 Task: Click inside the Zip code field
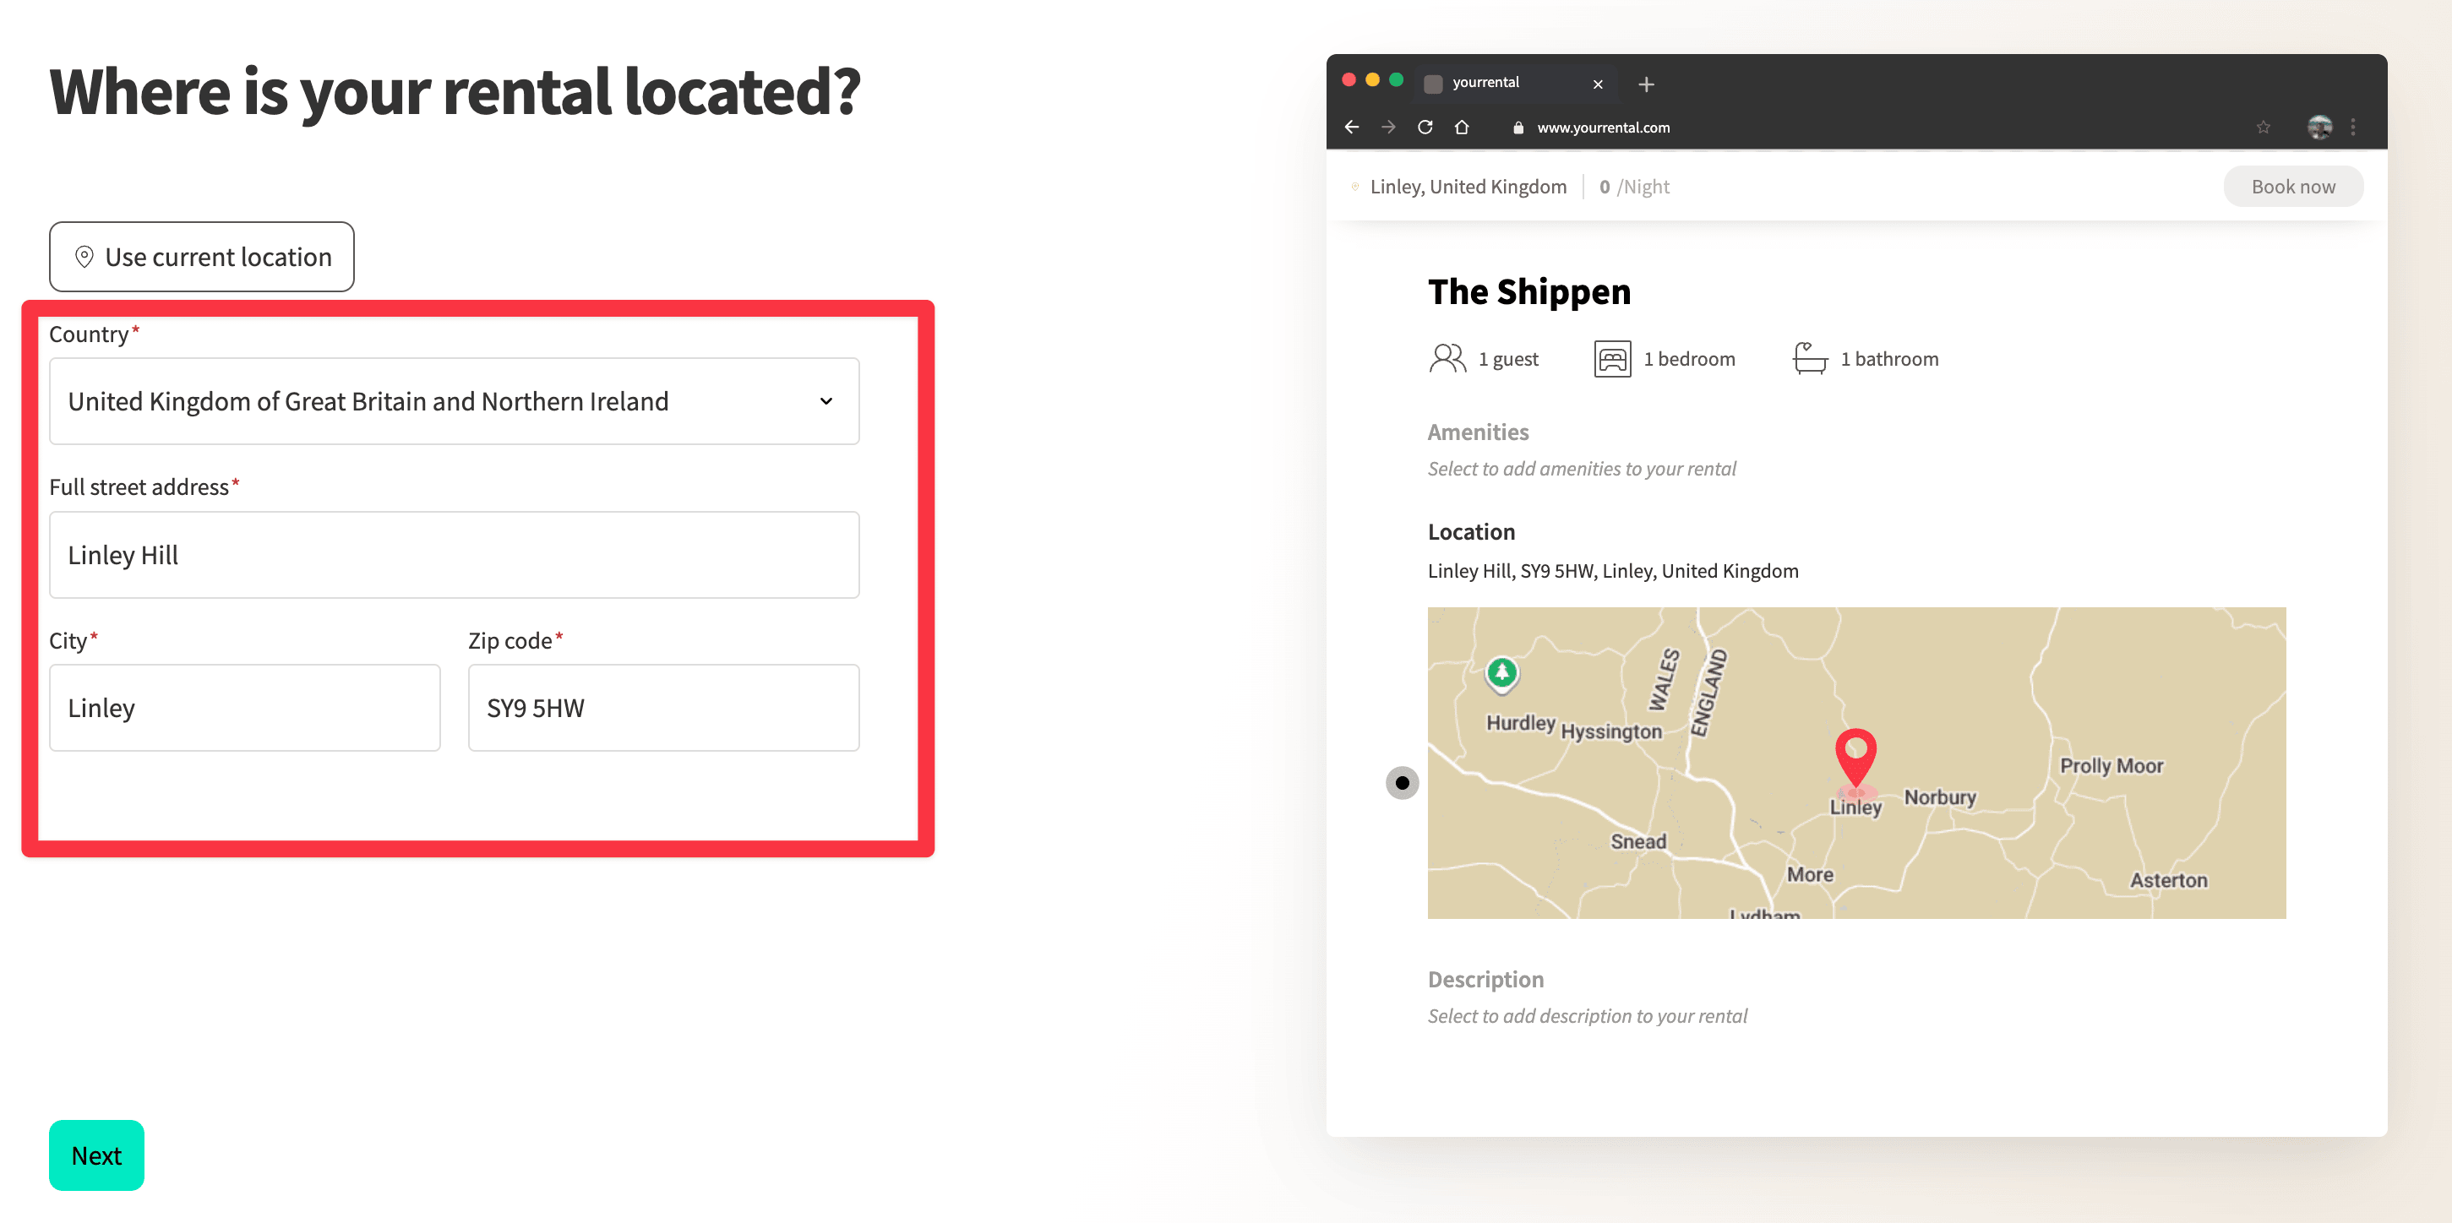click(x=663, y=707)
